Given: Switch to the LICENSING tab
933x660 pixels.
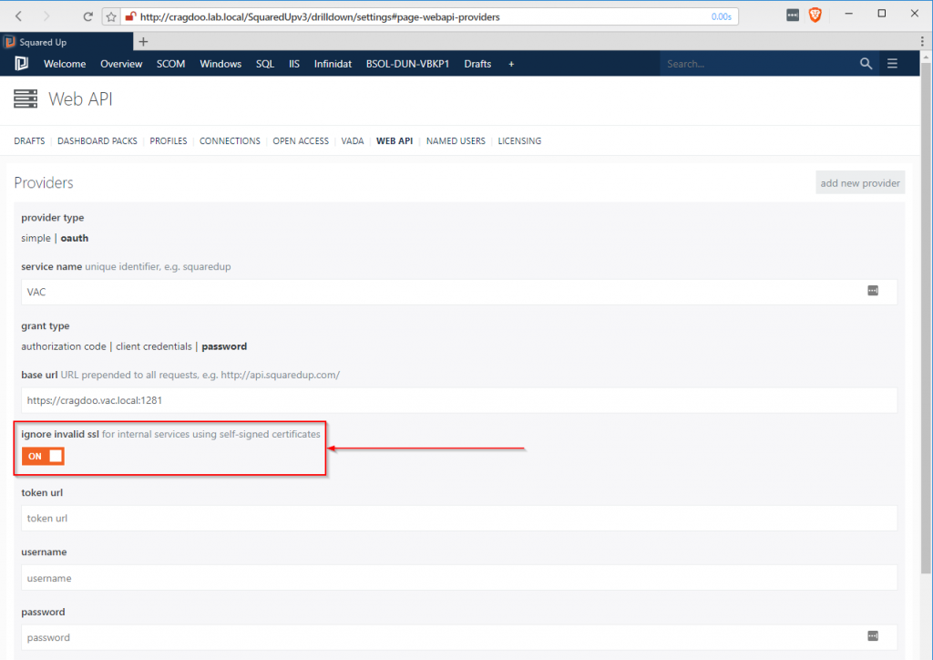Looking at the screenshot, I should coord(519,141).
